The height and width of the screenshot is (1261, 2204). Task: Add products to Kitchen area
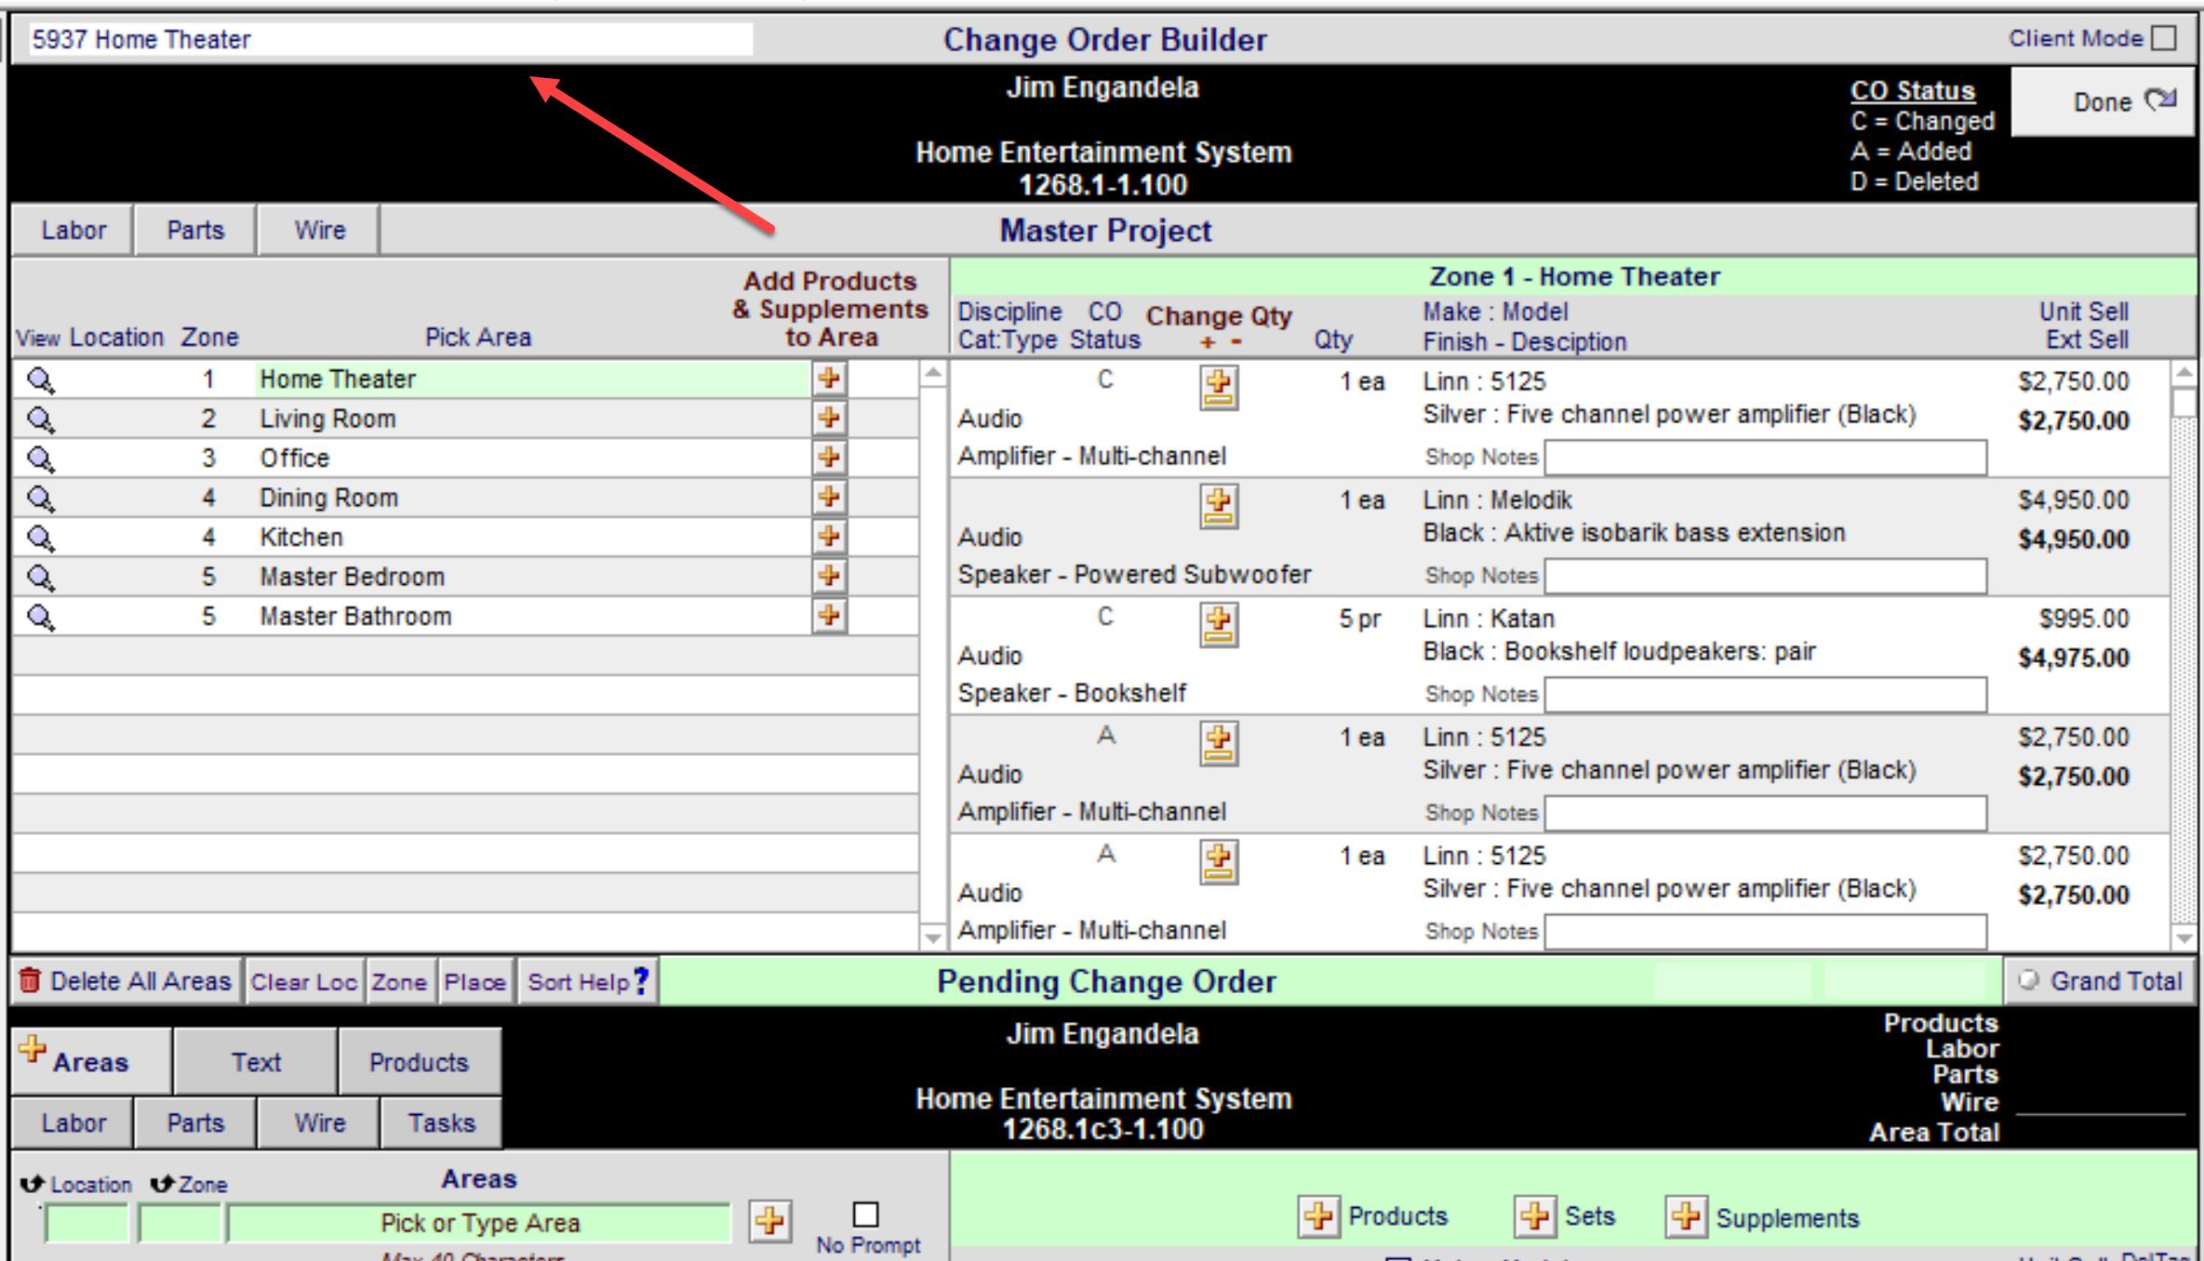click(829, 537)
